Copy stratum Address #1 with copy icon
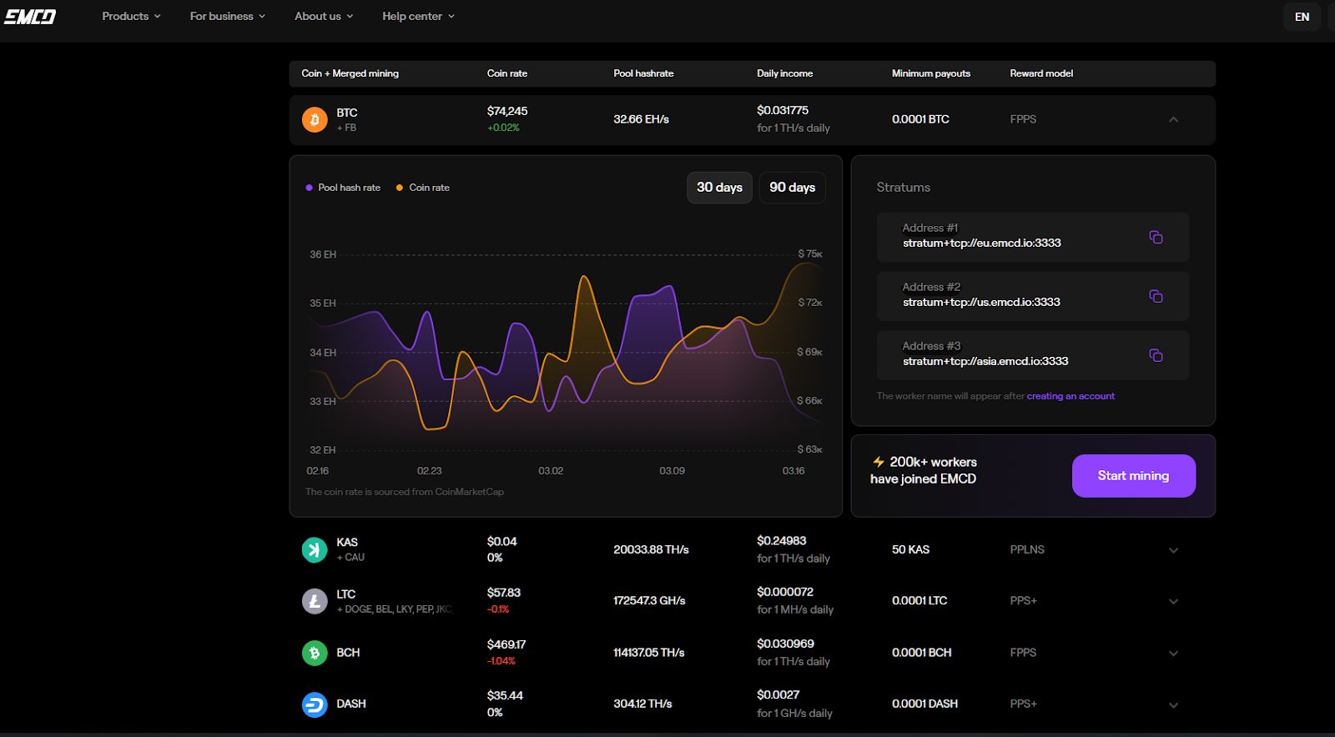 point(1156,238)
